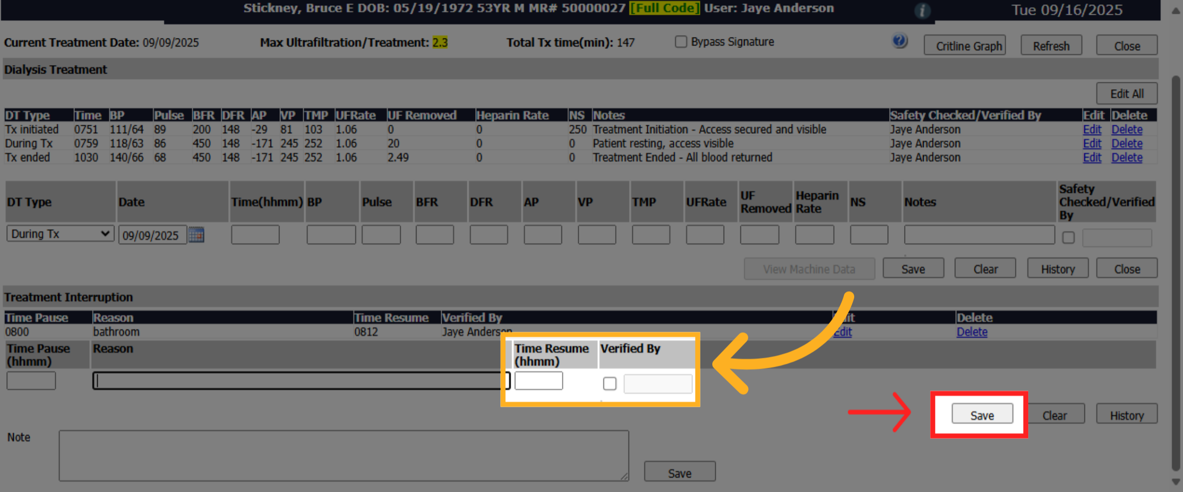Clear the dialysis treatment entry fields
Image resolution: width=1183 pixels, height=492 pixels.
[x=985, y=269]
